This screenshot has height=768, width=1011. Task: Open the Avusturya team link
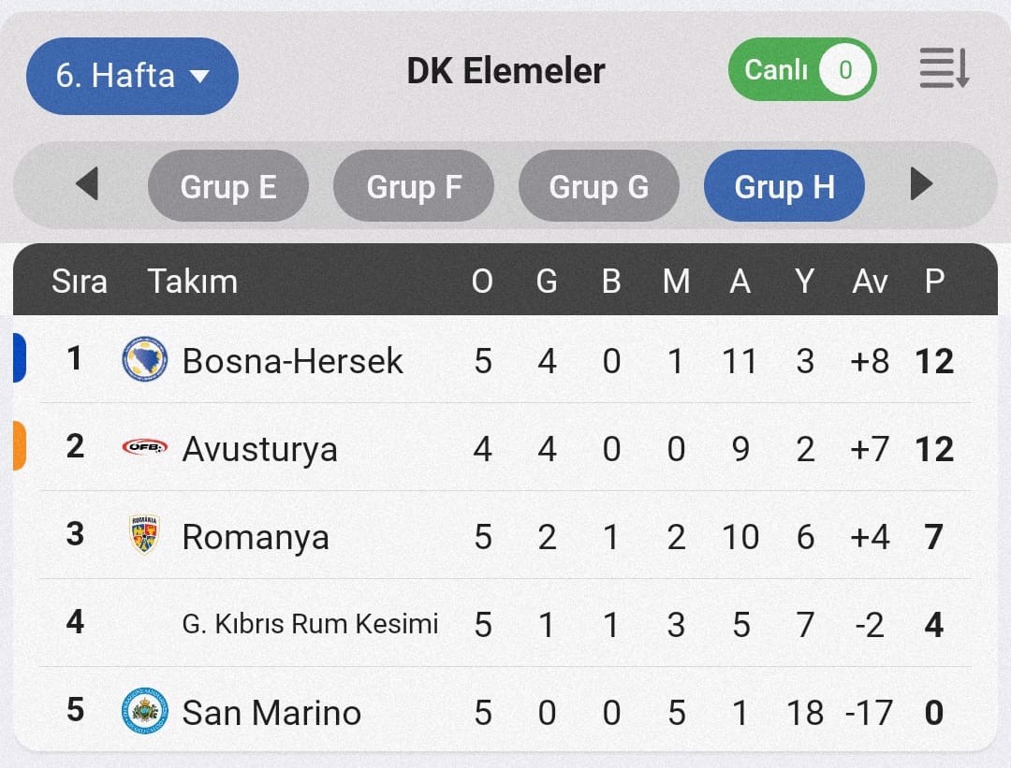click(259, 449)
